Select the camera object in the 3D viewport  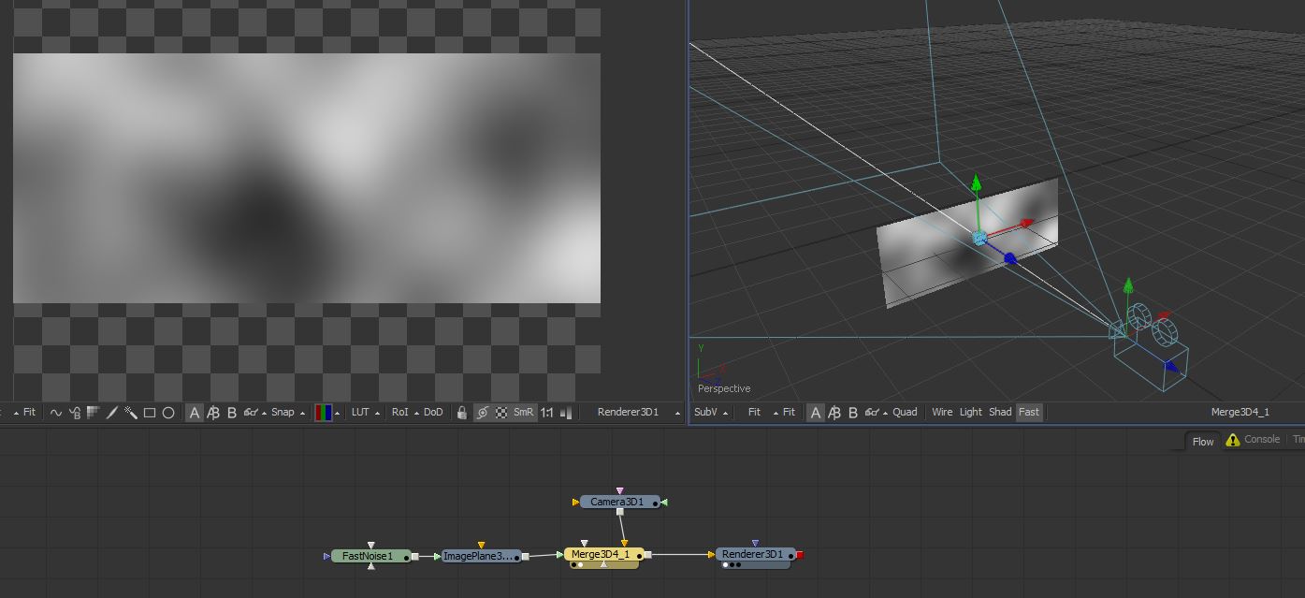pyautogui.click(x=1152, y=346)
